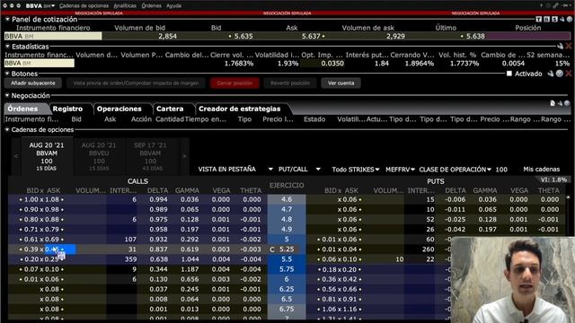Switch to the Operaciones tab
575x323 pixels.
pos(119,109)
